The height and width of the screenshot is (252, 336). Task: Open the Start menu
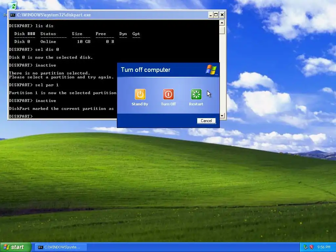pyautogui.click(x=15, y=247)
